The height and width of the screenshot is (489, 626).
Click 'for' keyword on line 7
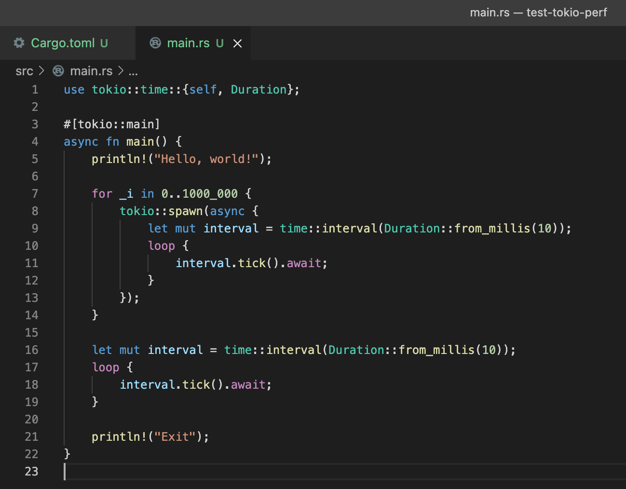click(x=102, y=194)
